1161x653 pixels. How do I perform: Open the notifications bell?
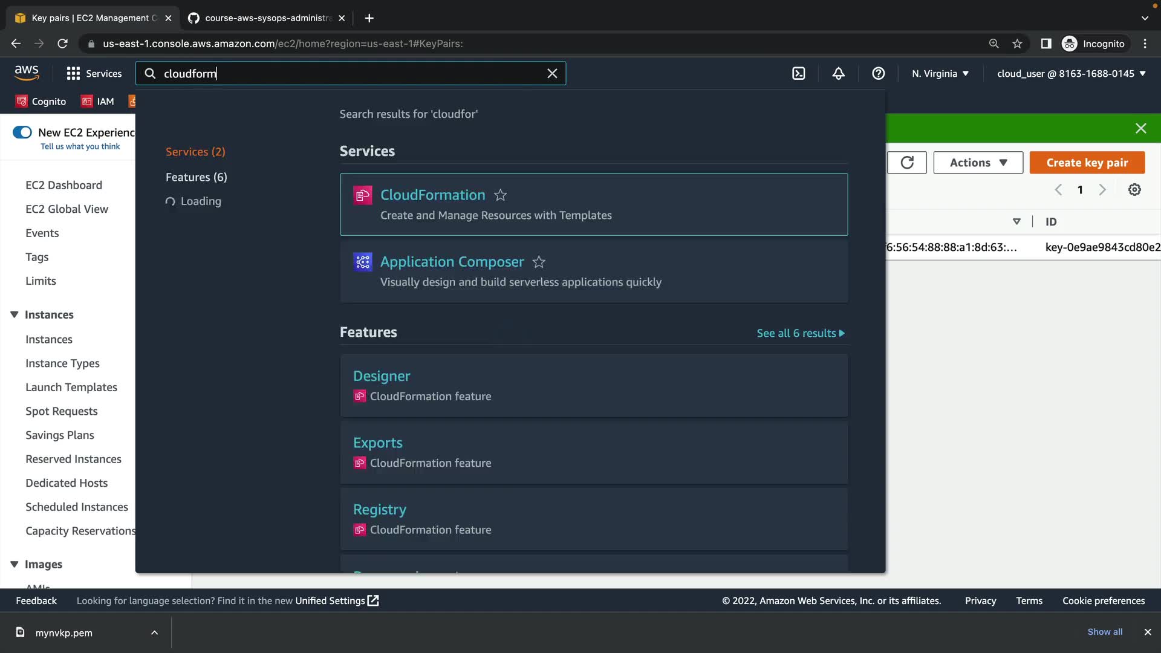point(838,73)
